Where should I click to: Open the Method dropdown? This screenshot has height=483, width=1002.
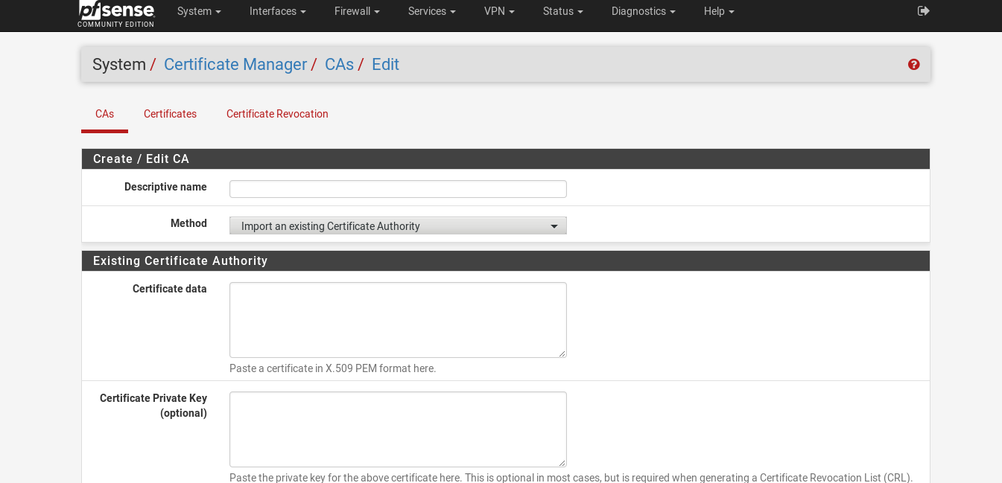(x=398, y=225)
